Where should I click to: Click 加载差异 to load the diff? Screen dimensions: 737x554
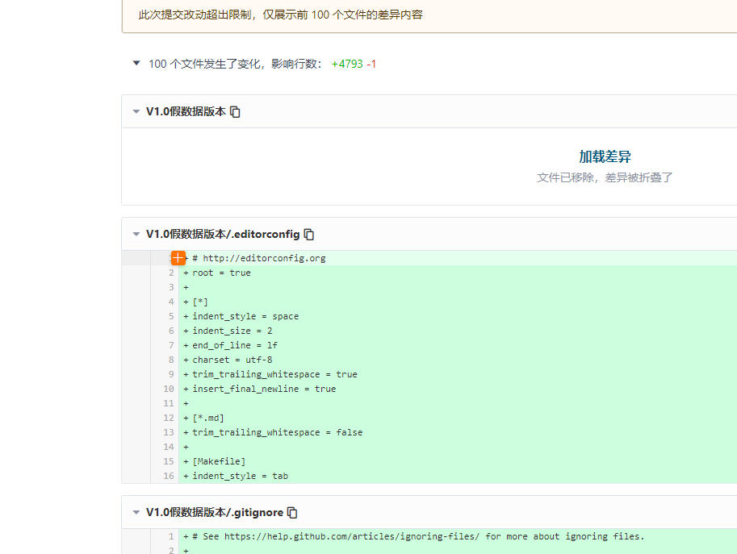coord(605,156)
